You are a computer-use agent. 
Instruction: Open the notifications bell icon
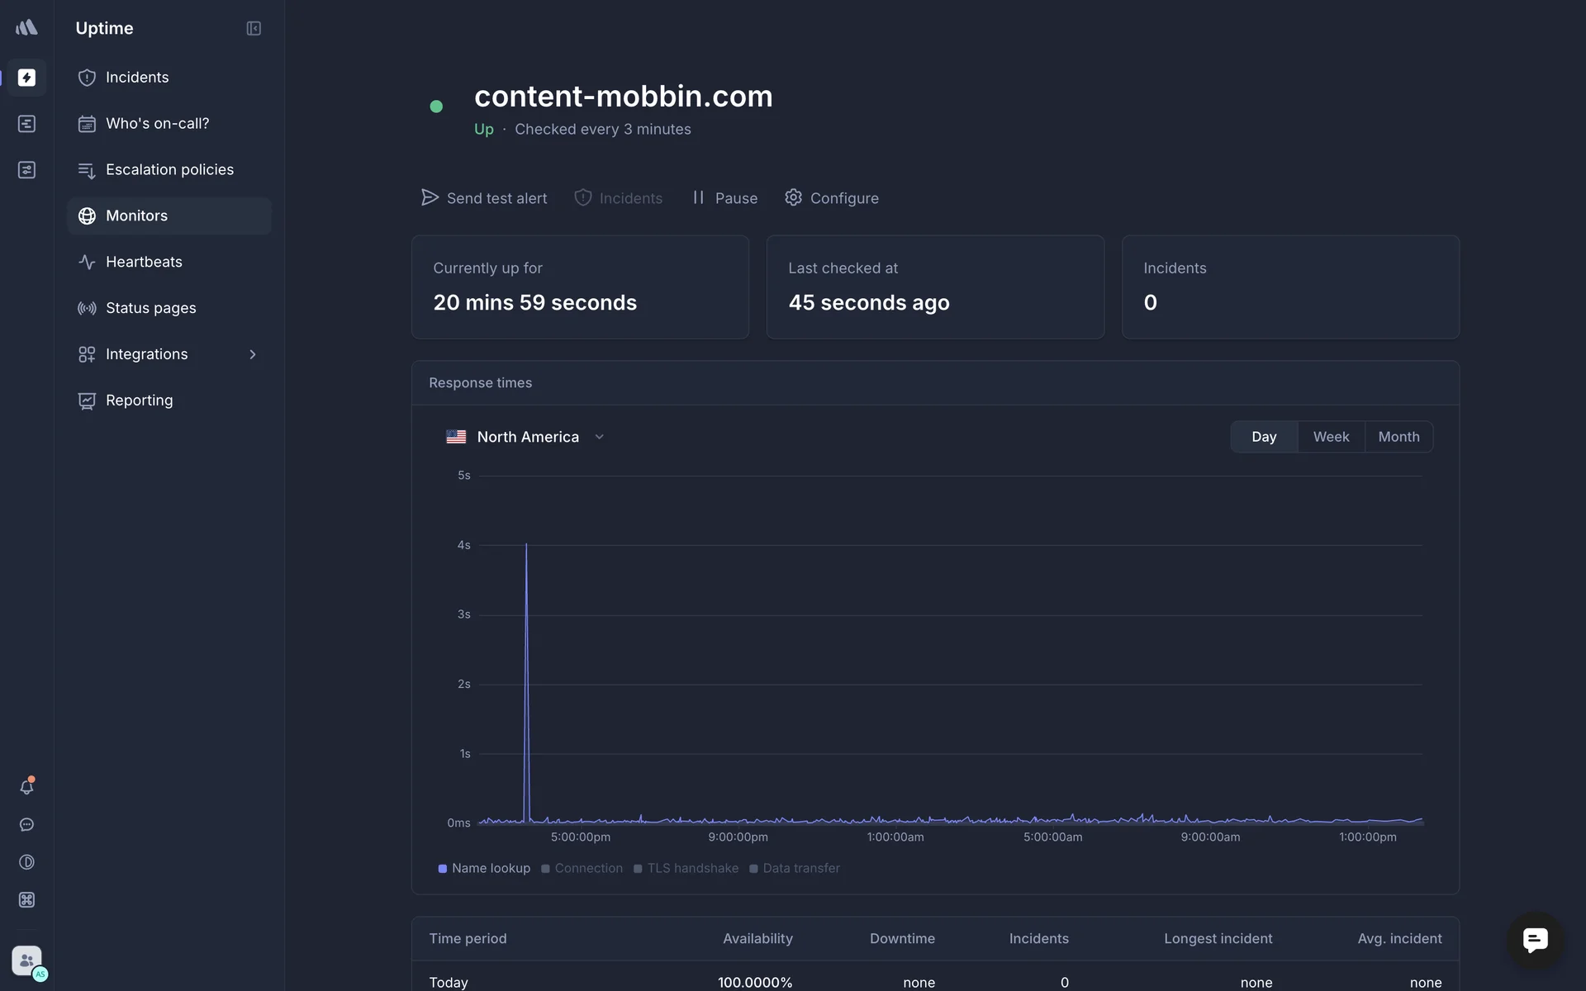coord(26,787)
